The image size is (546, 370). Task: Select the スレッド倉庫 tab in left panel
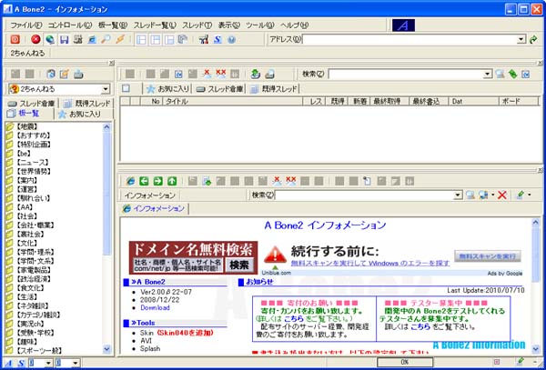pyautogui.click(x=30, y=103)
